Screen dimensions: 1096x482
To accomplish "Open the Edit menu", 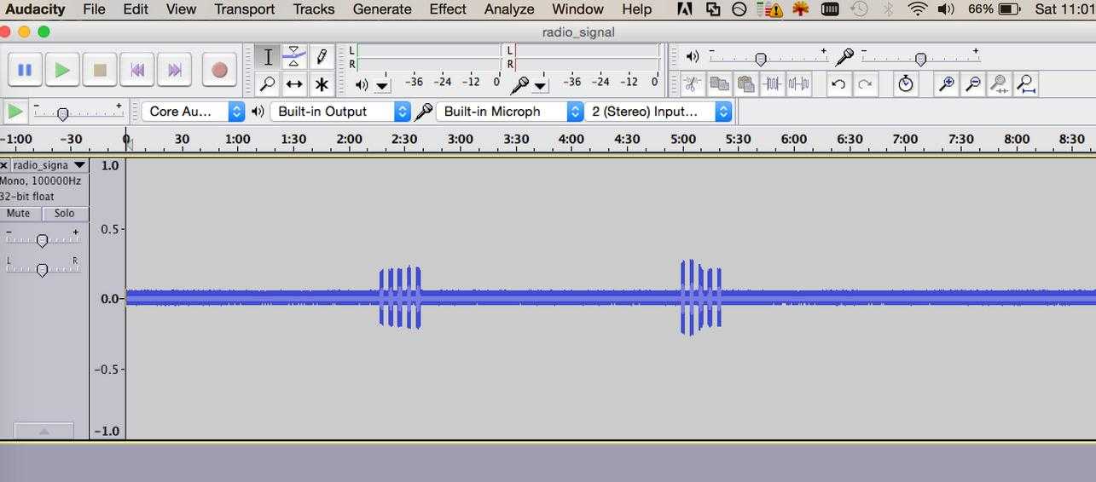I will tap(136, 9).
